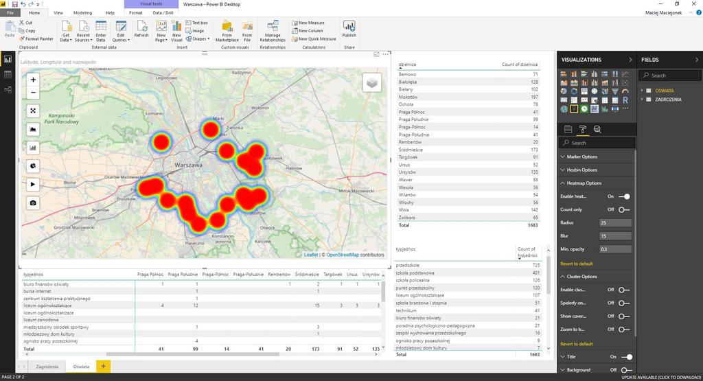The image size is (703, 381).
Task: Click the map fit-to-bounds expand icon
Action: [x=33, y=111]
